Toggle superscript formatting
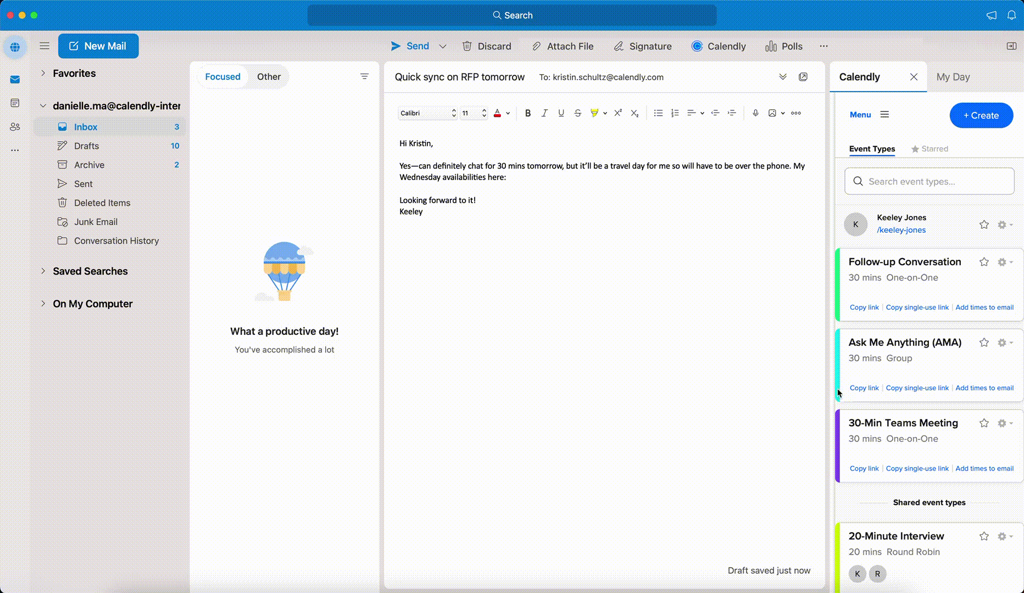Viewport: 1024px width, 593px height. coord(618,113)
